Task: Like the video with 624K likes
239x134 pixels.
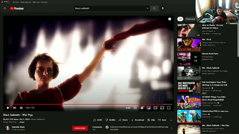Action: point(98,120)
